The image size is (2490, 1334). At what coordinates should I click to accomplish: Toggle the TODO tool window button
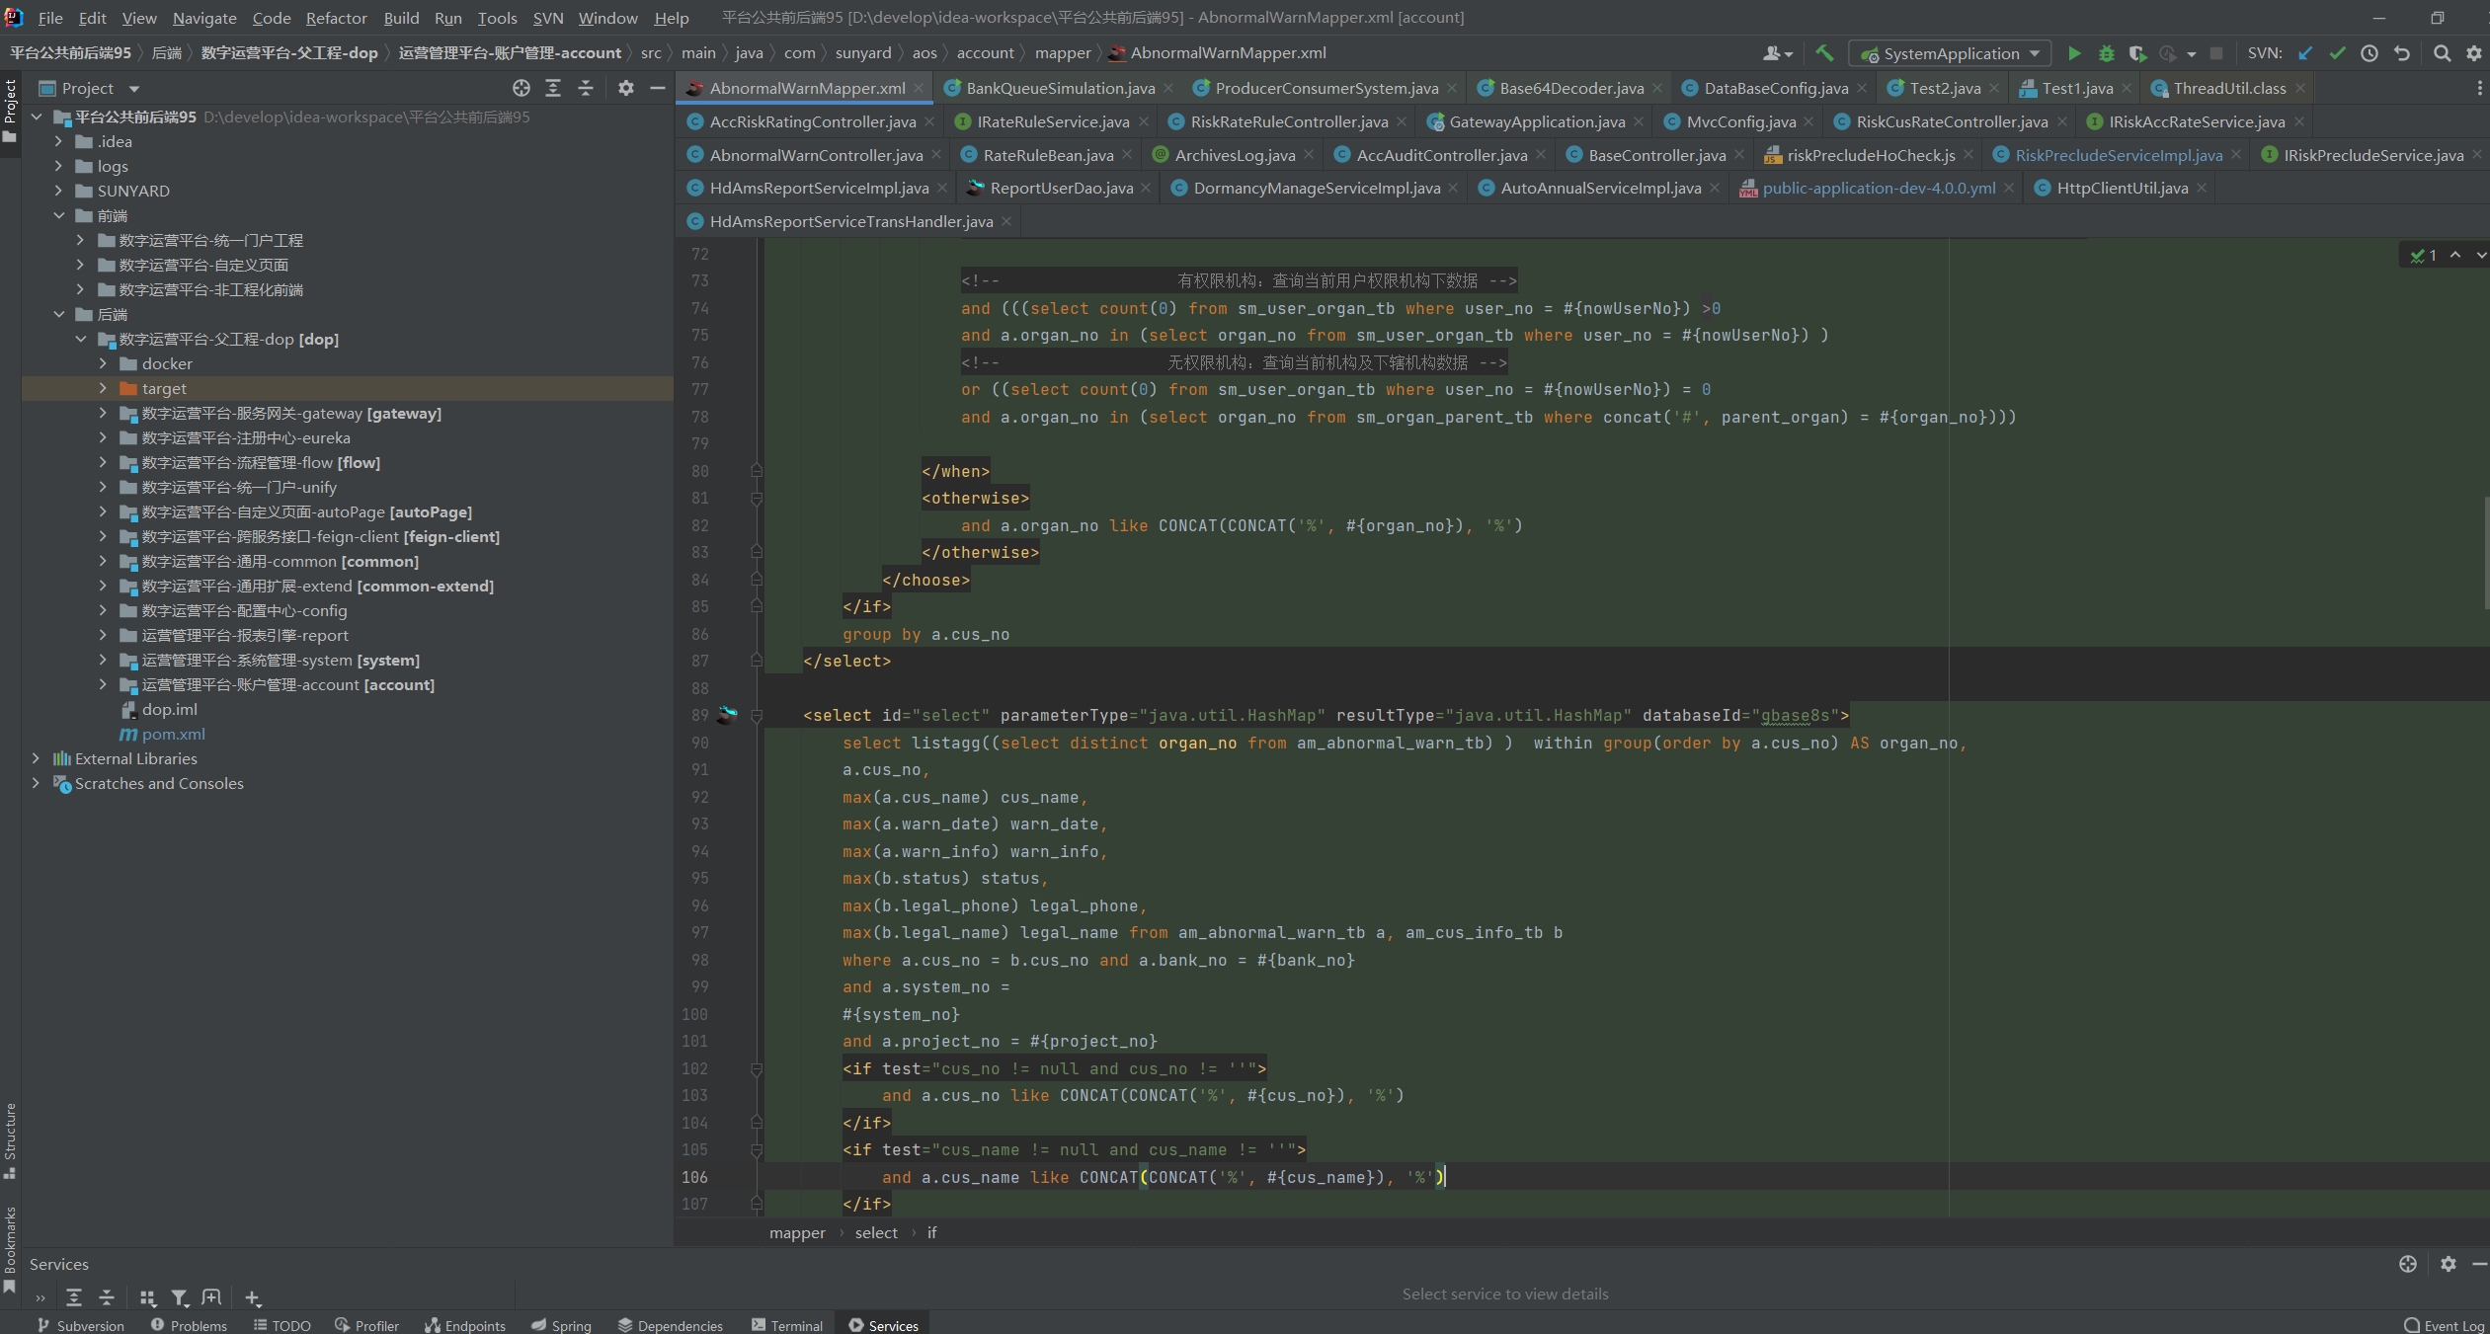coord(282,1324)
